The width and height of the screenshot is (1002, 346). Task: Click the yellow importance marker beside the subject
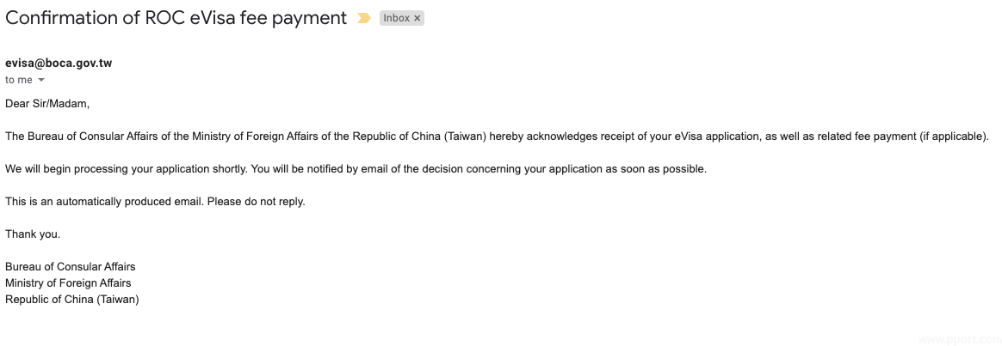(x=364, y=18)
